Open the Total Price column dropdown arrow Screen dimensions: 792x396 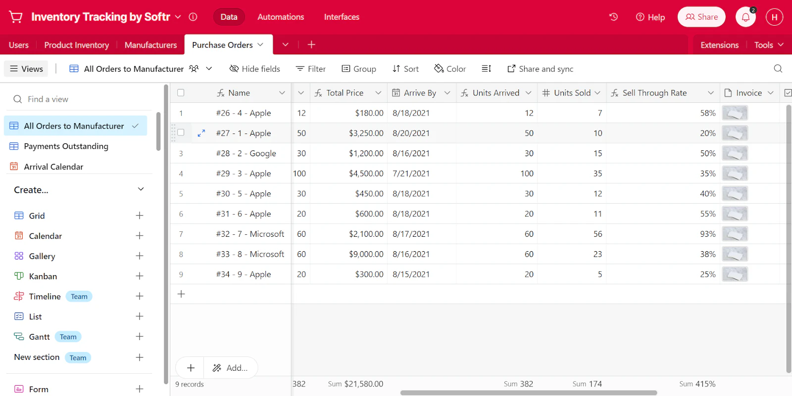coord(378,93)
